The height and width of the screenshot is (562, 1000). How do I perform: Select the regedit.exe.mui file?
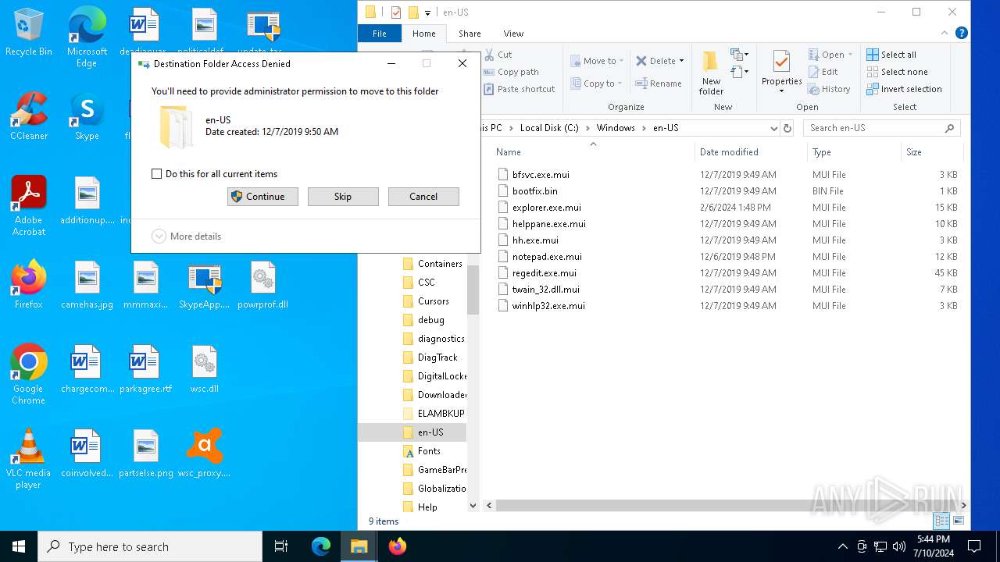[544, 273]
